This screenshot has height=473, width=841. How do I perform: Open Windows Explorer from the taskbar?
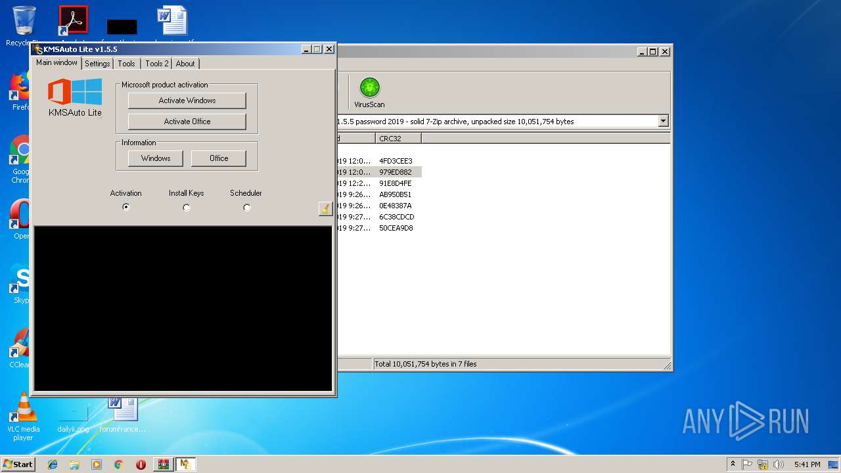pyautogui.click(x=74, y=464)
